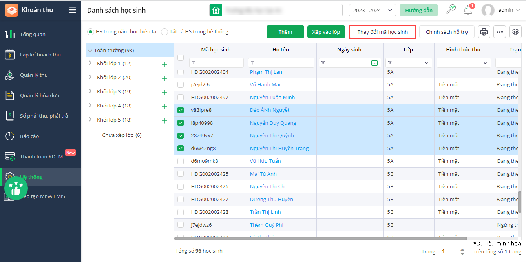Screen dimensions: 526x262
Task: Open the three-dots more options button
Action: tap(500, 32)
